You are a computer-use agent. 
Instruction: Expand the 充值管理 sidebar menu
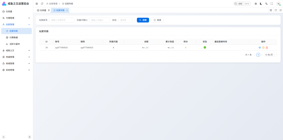tap(16, 57)
